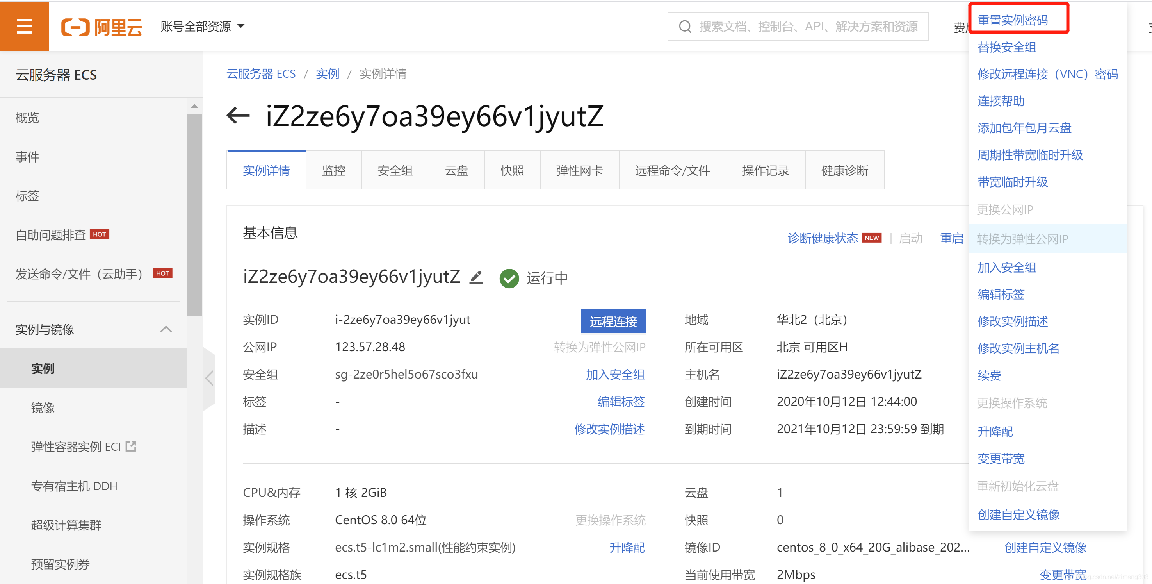The height and width of the screenshot is (584, 1152).
Task: Open 实例 breadcrumb link
Action: pos(328,74)
